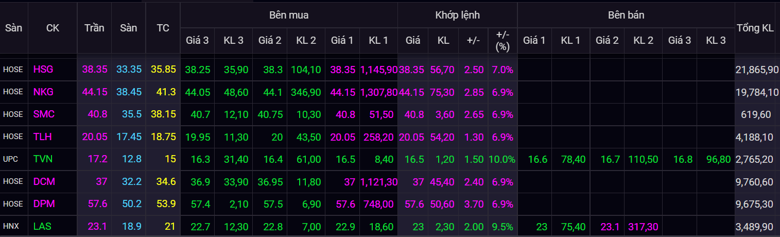The width and height of the screenshot is (780, 237).
Task: Open the DPM stock symbol
Action: pos(44,204)
